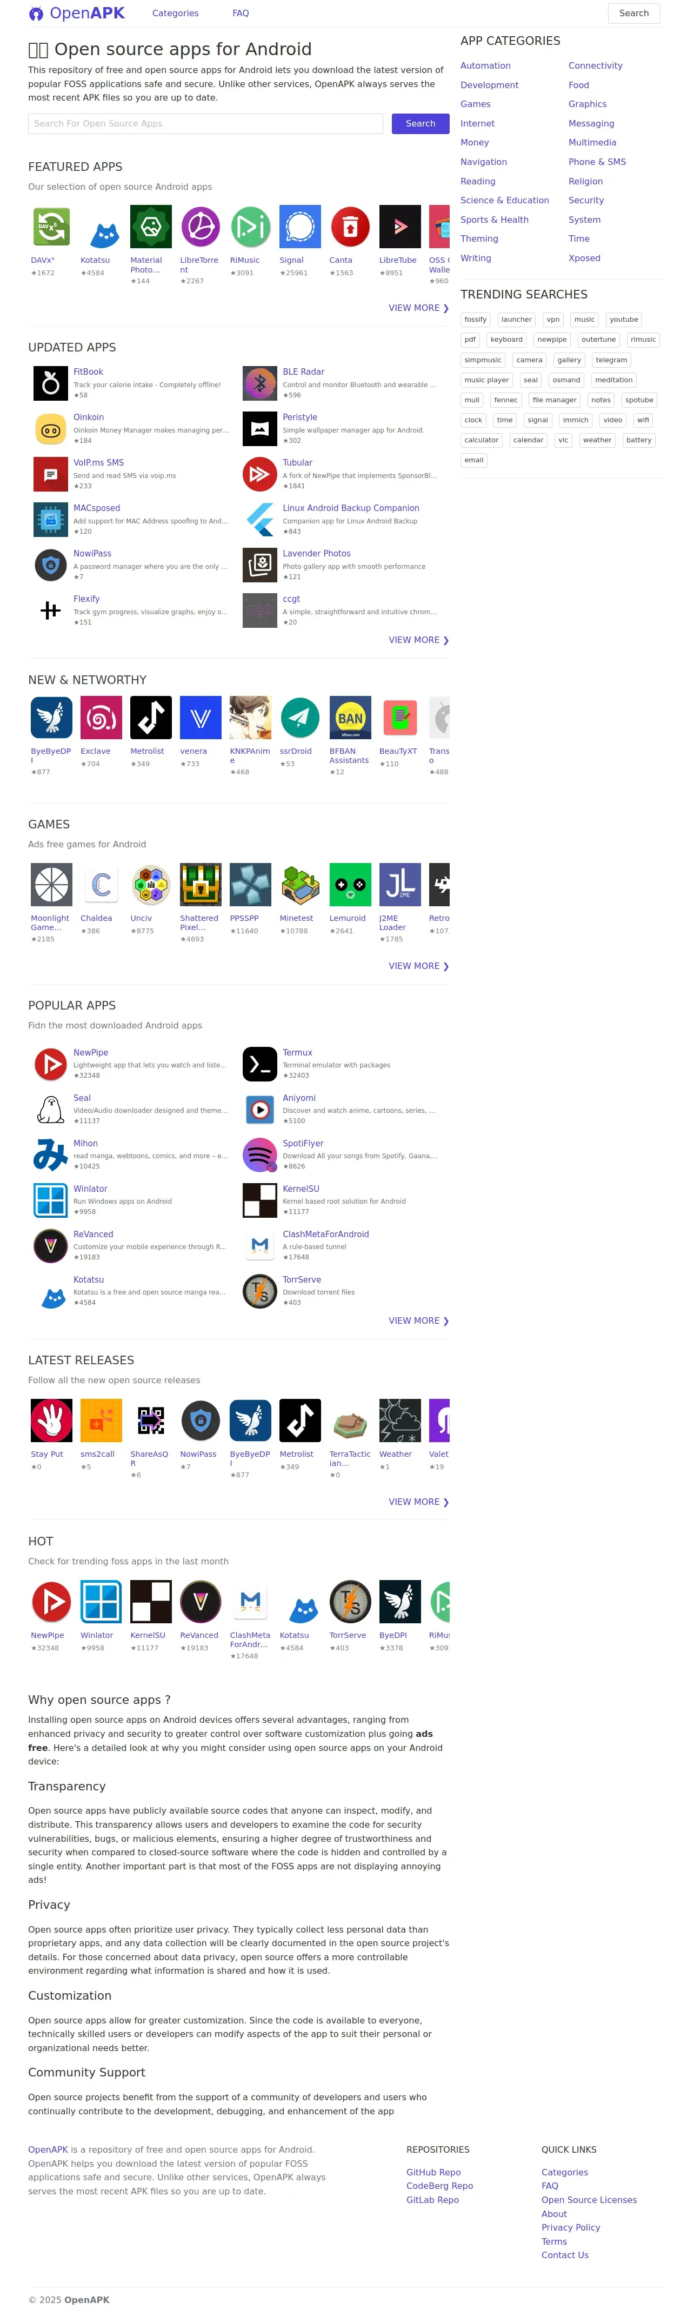
Task: Click the BLE Radar bluetooth icon
Action: (260, 383)
